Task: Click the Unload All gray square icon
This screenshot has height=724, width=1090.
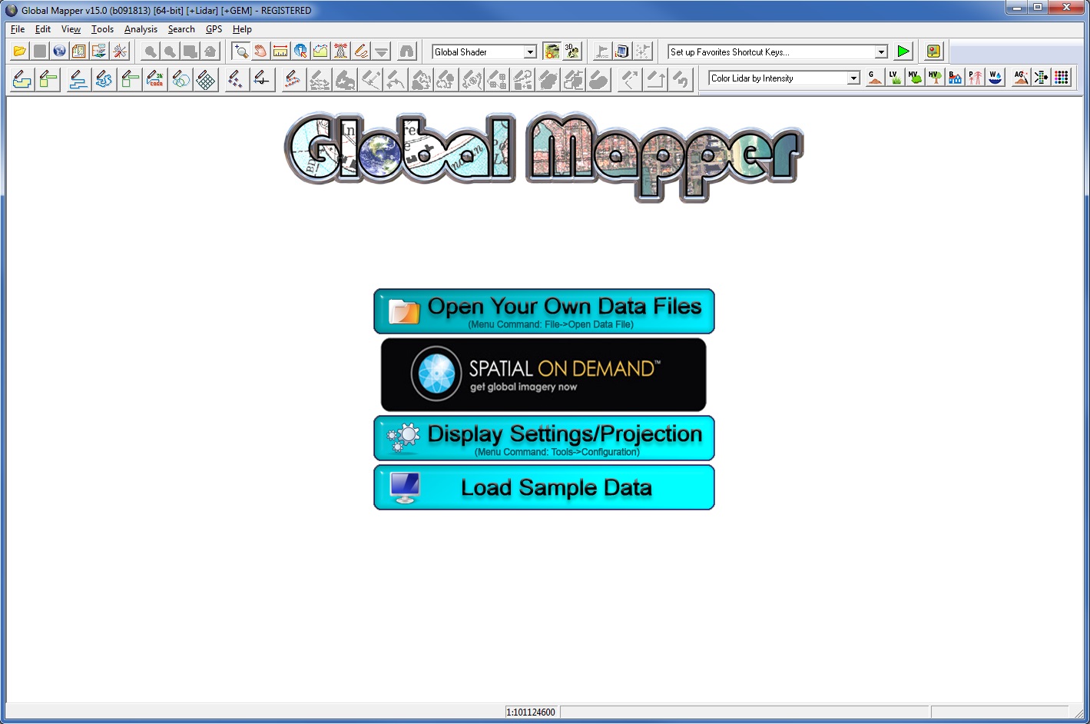Action: pyautogui.click(x=40, y=51)
